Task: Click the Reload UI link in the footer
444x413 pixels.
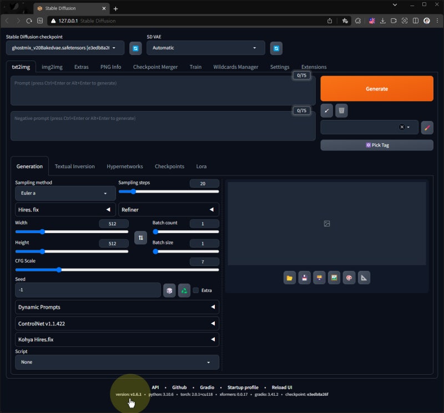Action: point(282,387)
